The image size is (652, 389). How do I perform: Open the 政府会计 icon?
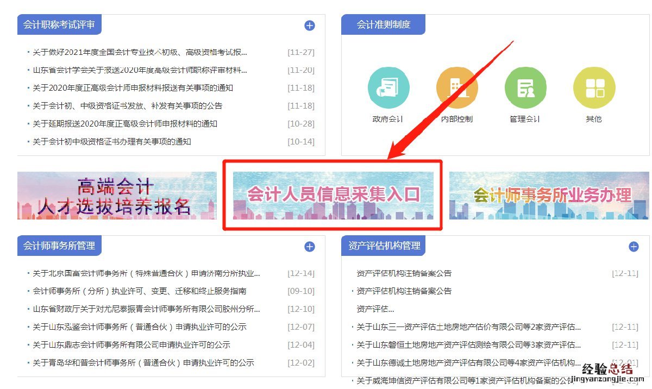(x=388, y=88)
